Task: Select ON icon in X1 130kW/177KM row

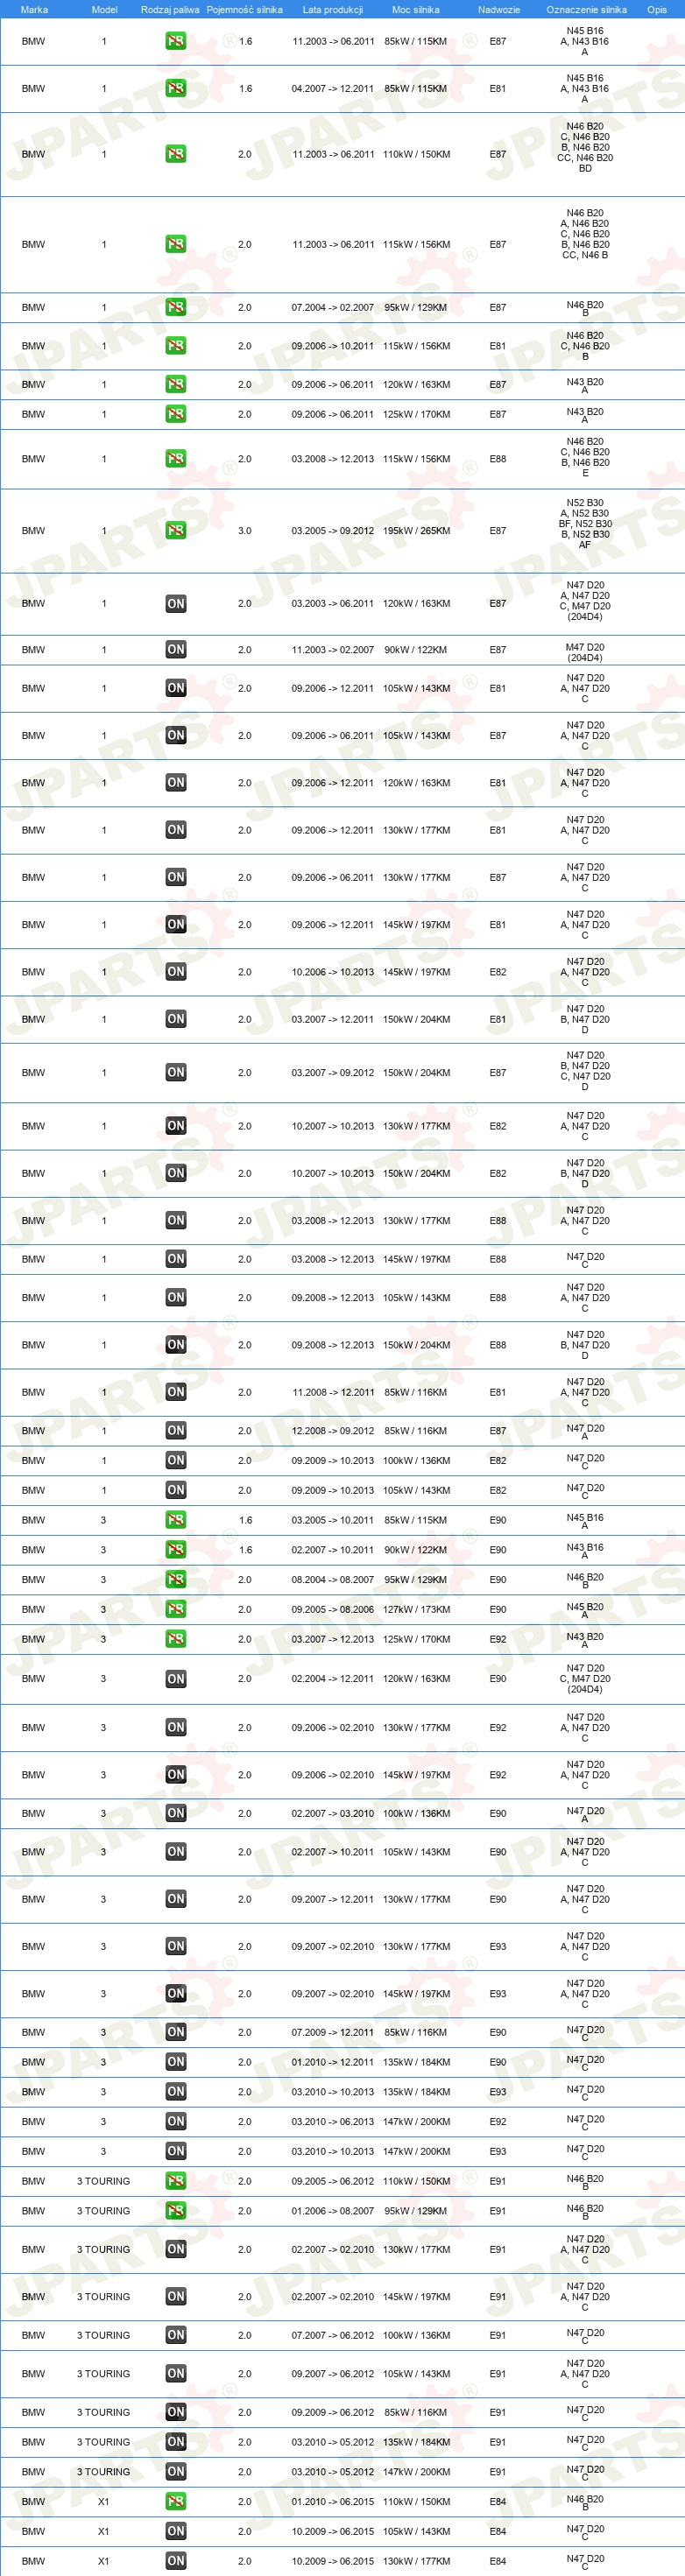Action: click(176, 2562)
